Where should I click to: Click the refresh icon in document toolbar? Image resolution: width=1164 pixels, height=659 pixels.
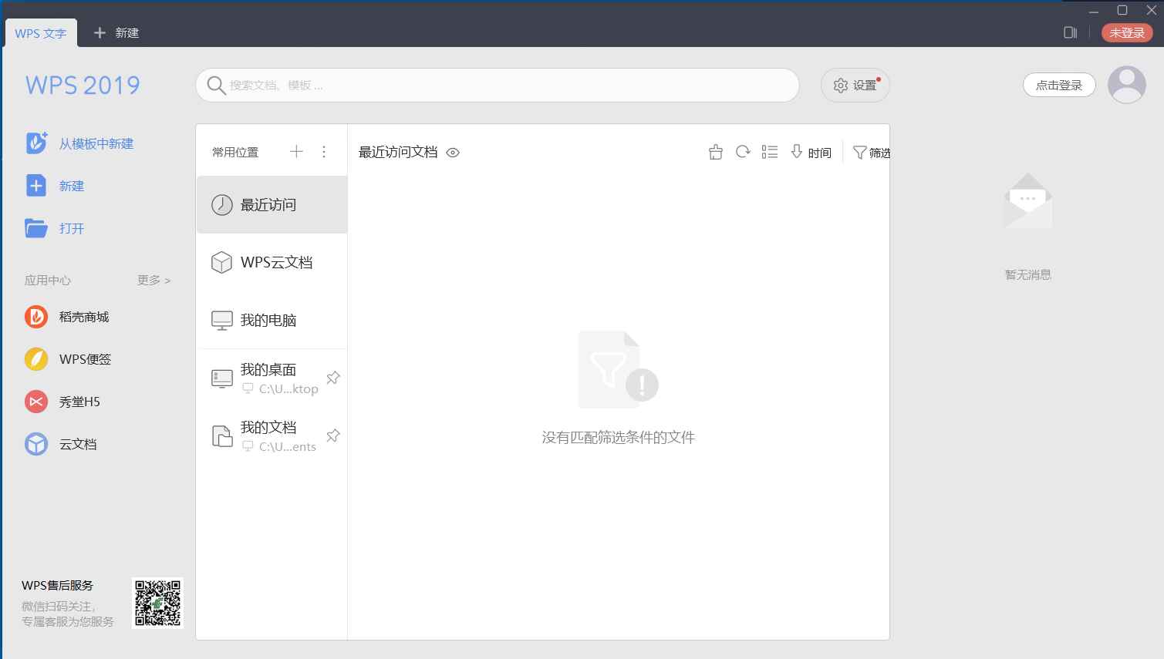coord(743,152)
